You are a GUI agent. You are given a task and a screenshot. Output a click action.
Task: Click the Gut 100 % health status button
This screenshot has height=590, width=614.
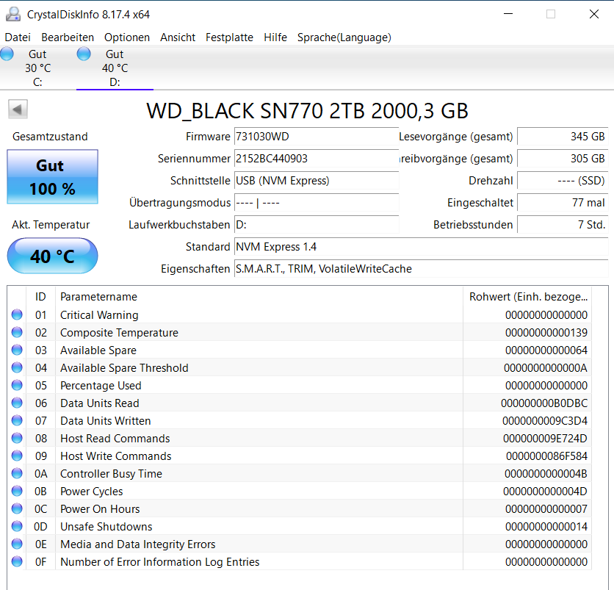(52, 176)
